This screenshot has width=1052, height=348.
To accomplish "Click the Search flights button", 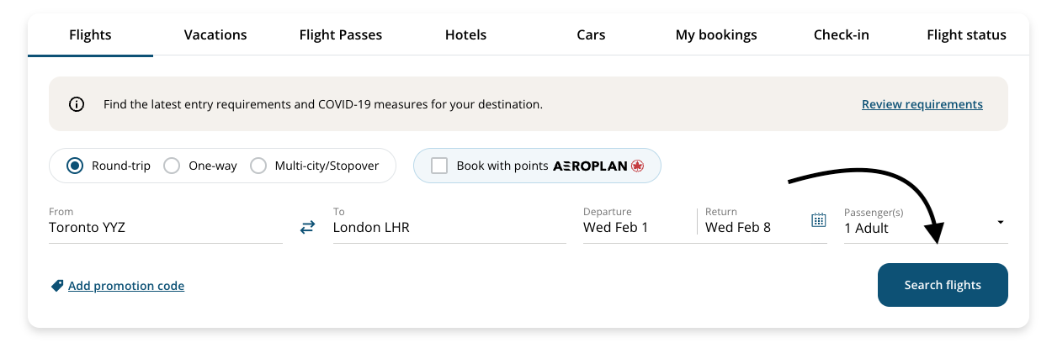I will point(943,285).
